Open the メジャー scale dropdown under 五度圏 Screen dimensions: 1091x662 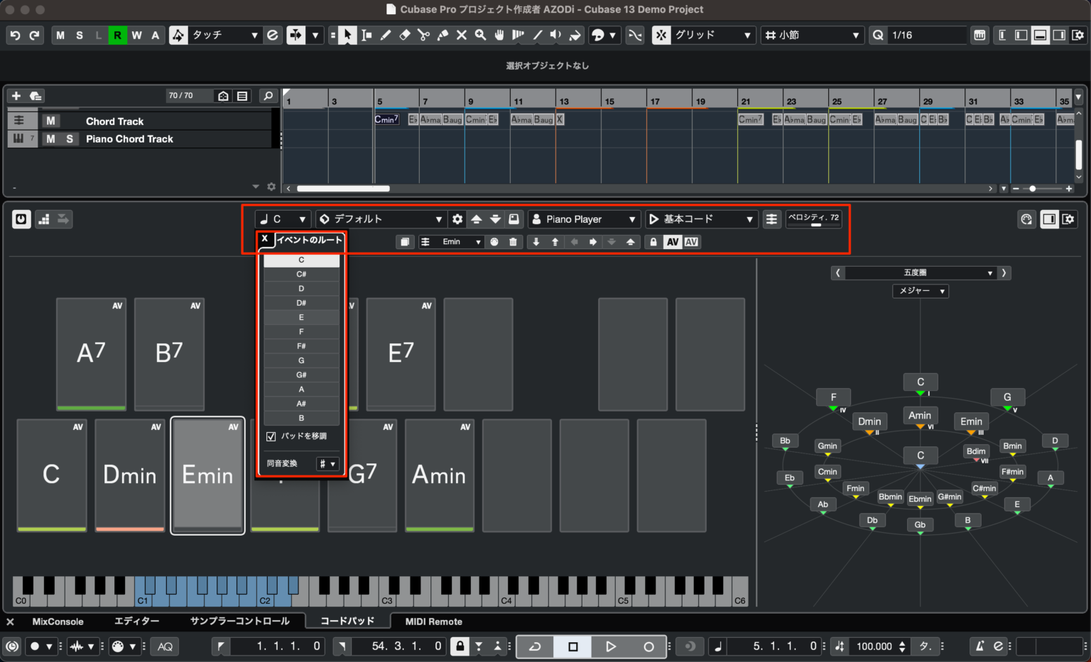921,291
